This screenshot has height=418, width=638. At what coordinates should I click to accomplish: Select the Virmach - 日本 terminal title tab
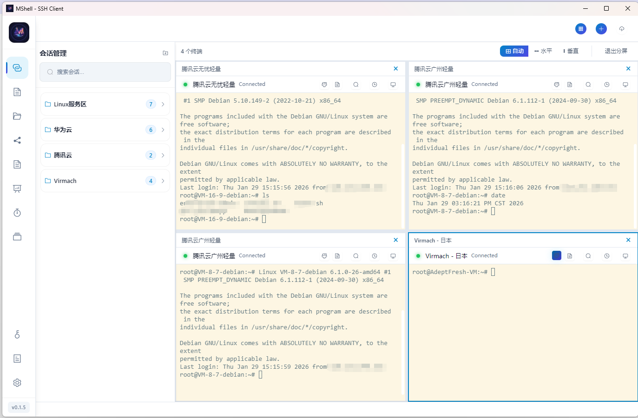(433, 241)
